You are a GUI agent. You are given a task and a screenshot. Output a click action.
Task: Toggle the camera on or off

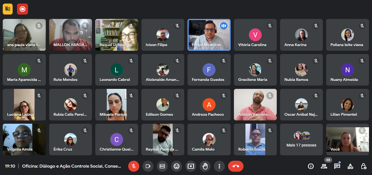(148, 166)
